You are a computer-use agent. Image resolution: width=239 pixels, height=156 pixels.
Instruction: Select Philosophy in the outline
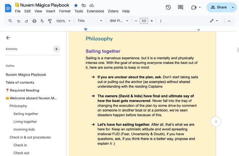18,106
